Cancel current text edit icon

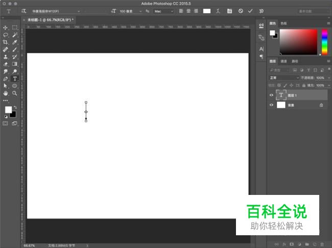pos(241,11)
